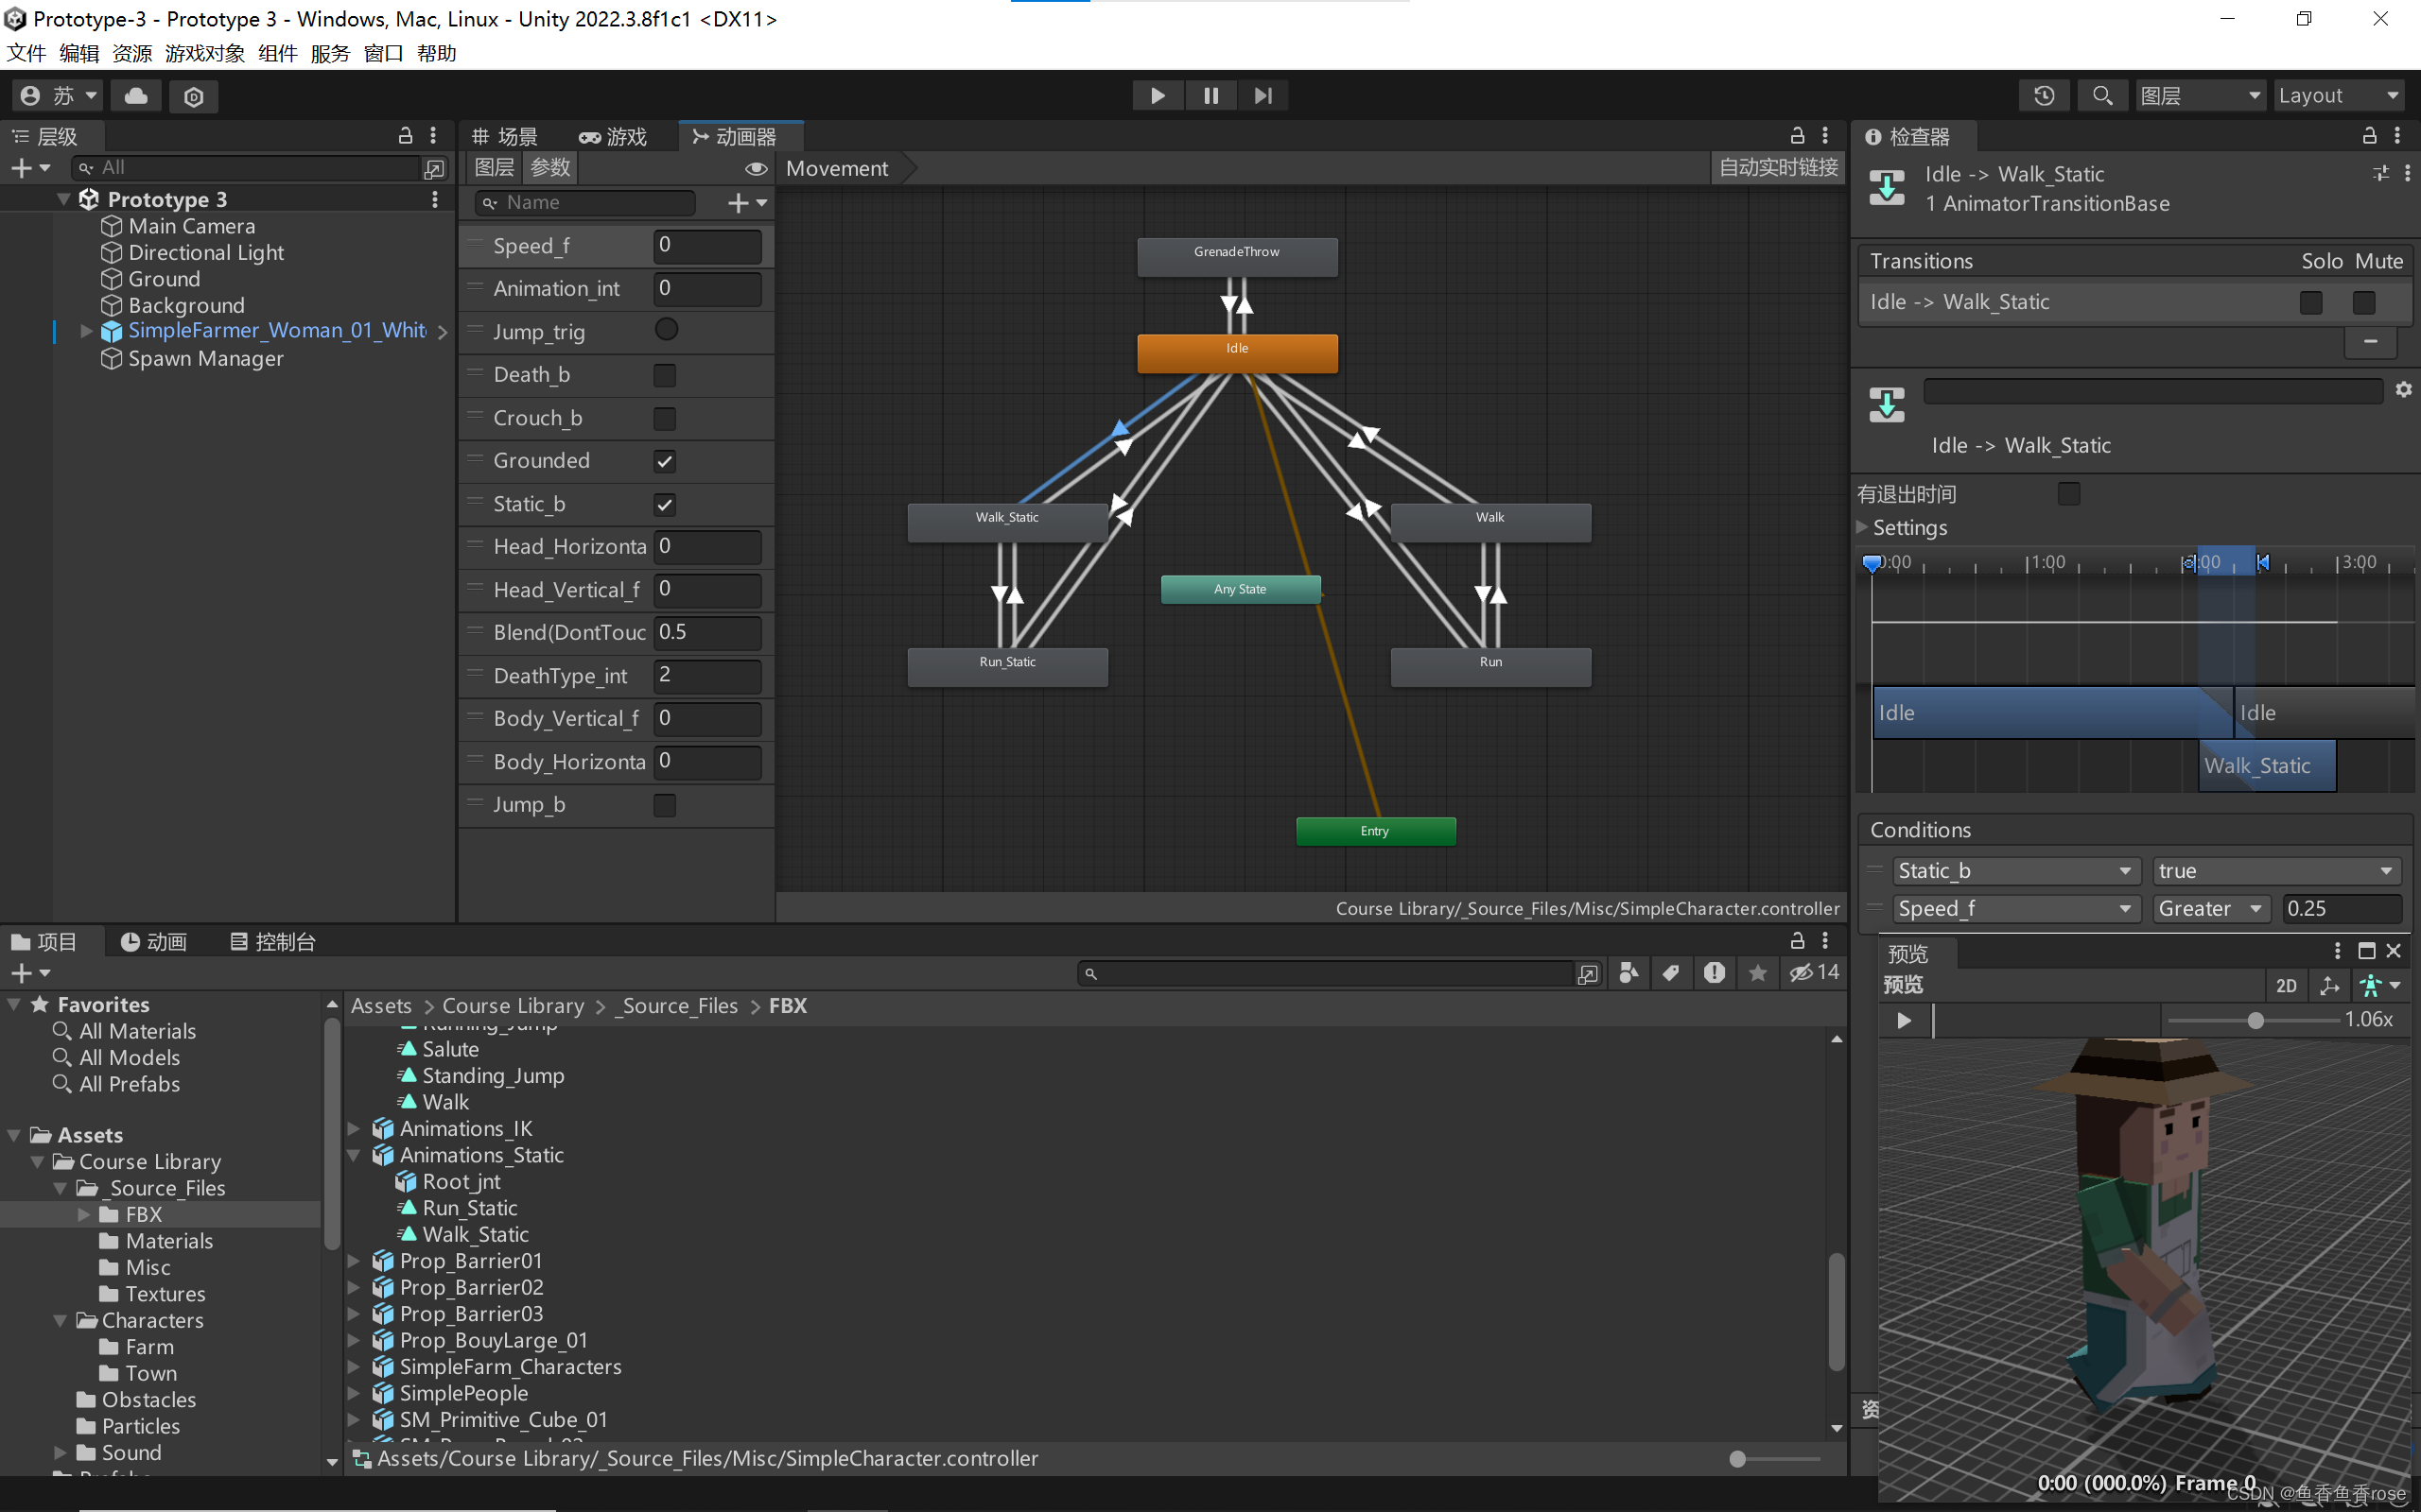The image size is (2421, 1512).
Task: Open the Greater comparison dropdown
Action: (x=2209, y=909)
